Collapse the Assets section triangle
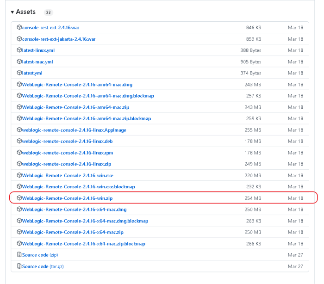Screen dimensions: 324x284 (12, 12)
